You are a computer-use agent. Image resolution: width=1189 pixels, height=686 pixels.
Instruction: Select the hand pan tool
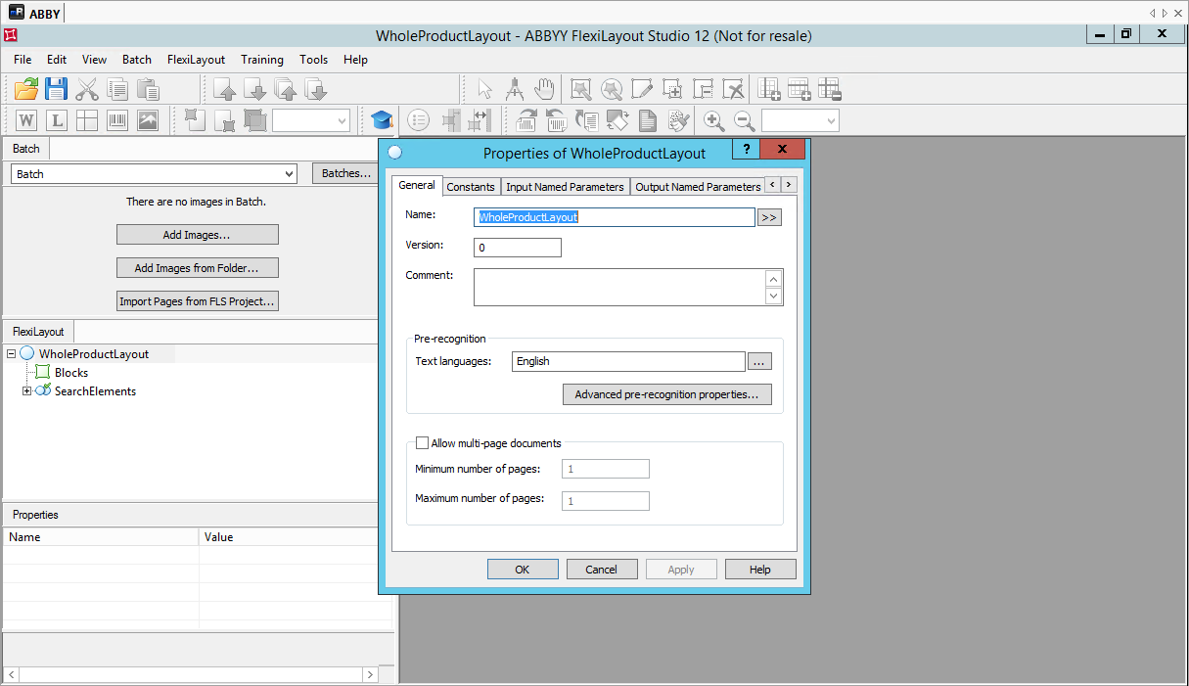[544, 90]
